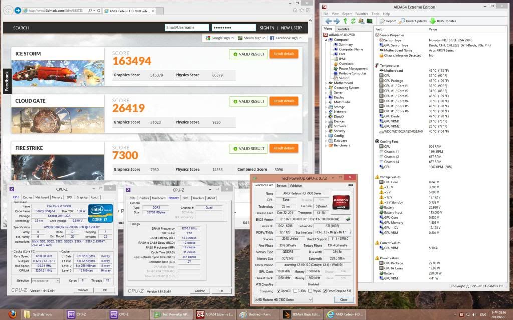Open the Mainboard tab in CPU-Z processor window
513x320 pixels.
coord(42,197)
